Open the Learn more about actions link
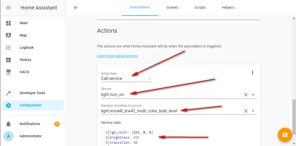Screen dimensions: 296x146 [x=117, y=56]
